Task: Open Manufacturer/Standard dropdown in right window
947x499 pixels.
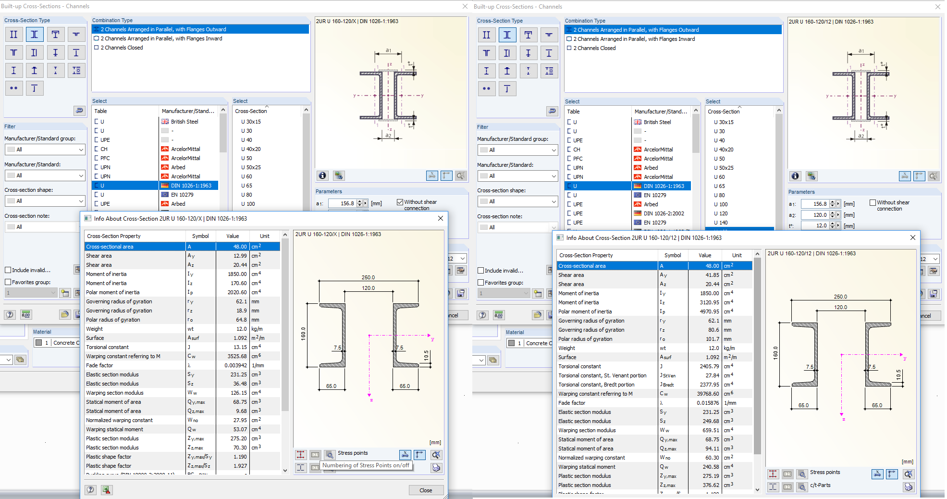Action: click(518, 176)
